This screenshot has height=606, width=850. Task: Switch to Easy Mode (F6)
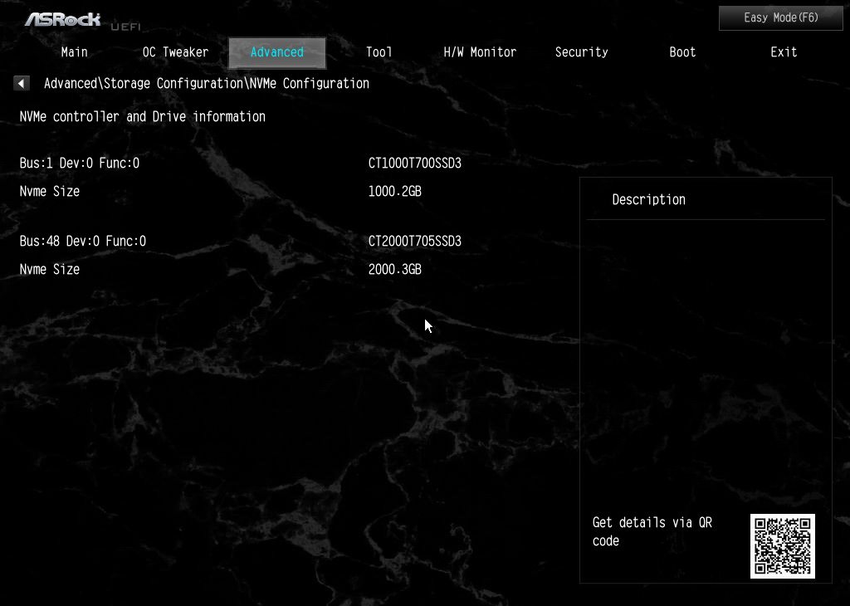[x=780, y=18]
